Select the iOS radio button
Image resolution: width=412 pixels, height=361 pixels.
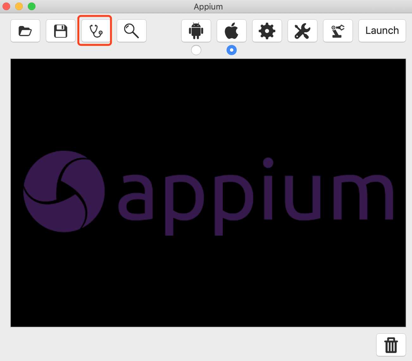tap(232, 50)
